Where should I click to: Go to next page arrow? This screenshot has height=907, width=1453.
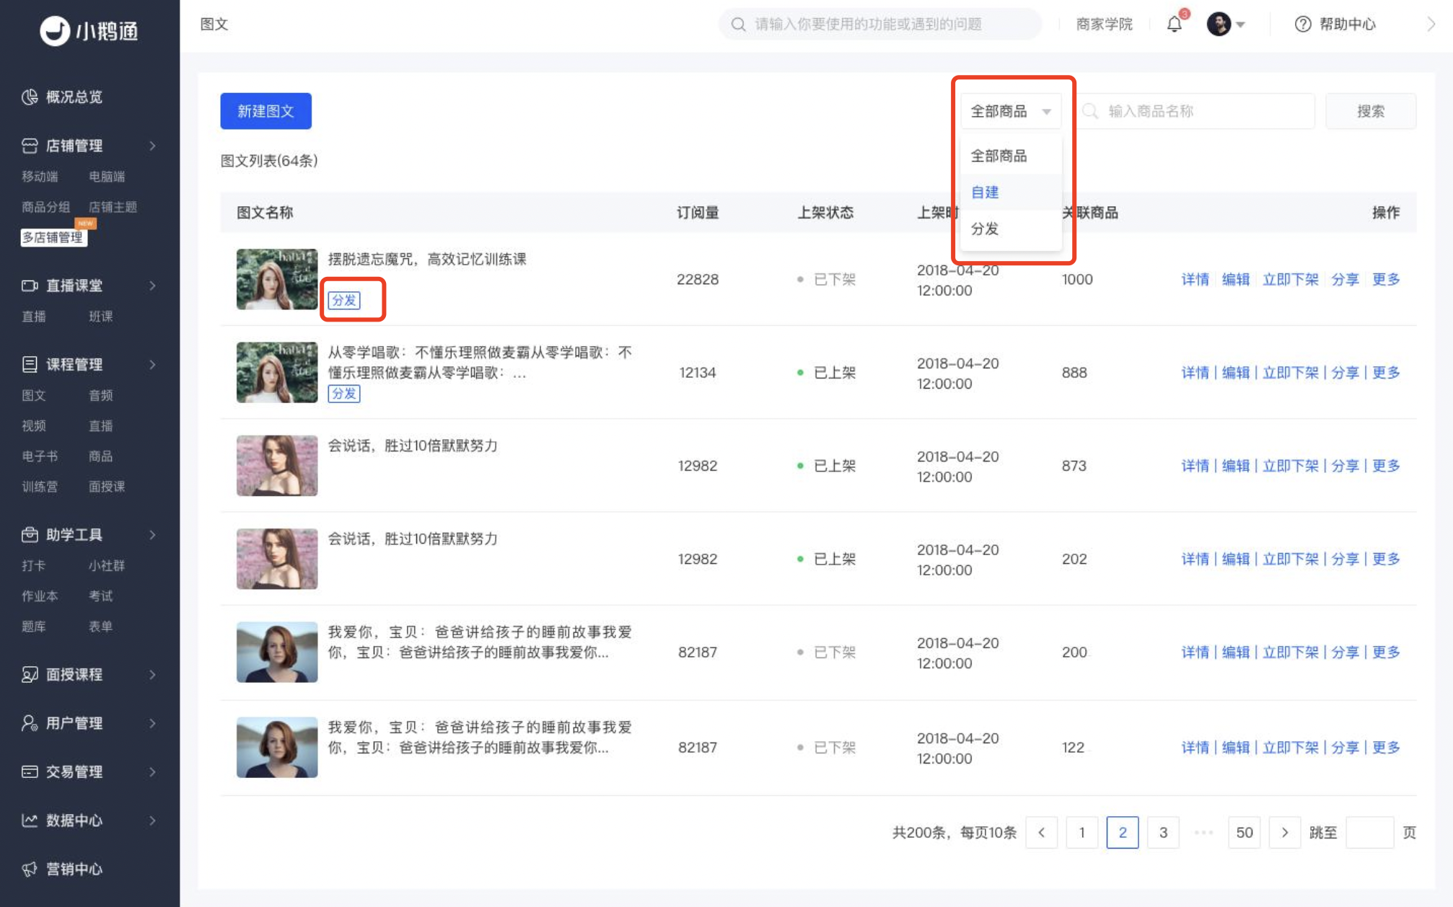(1284, 832)
